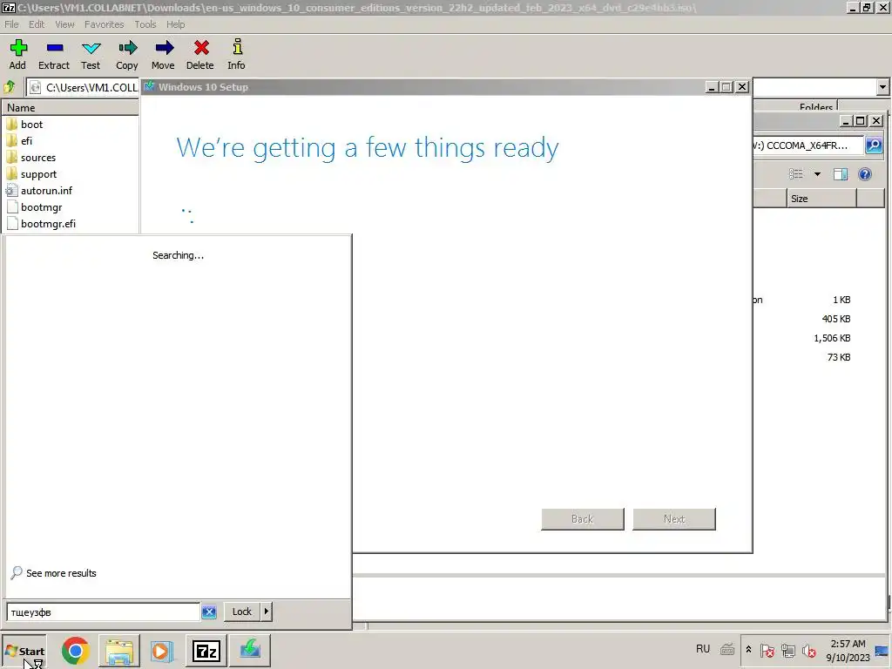The image size is (892, 669).
Task: Click the 1,506 KB size entry
Action: [x=832, y=338]
